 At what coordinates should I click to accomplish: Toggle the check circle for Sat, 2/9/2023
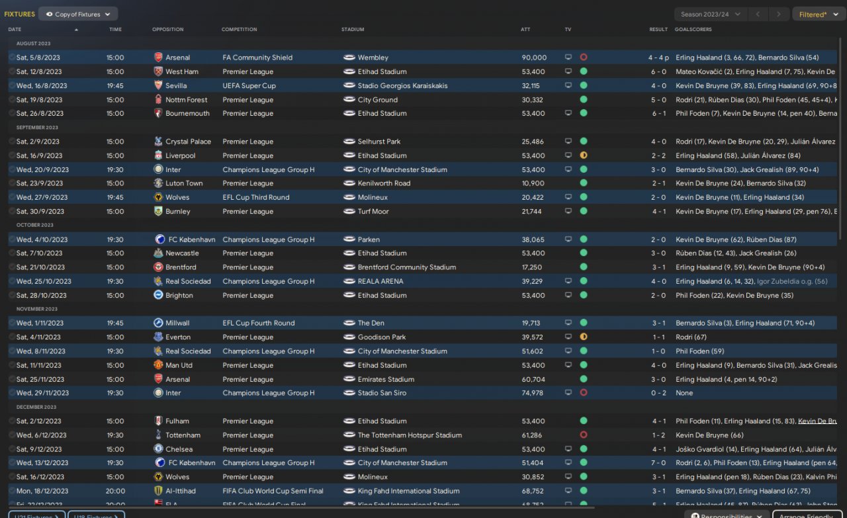[x=12, y=142]
